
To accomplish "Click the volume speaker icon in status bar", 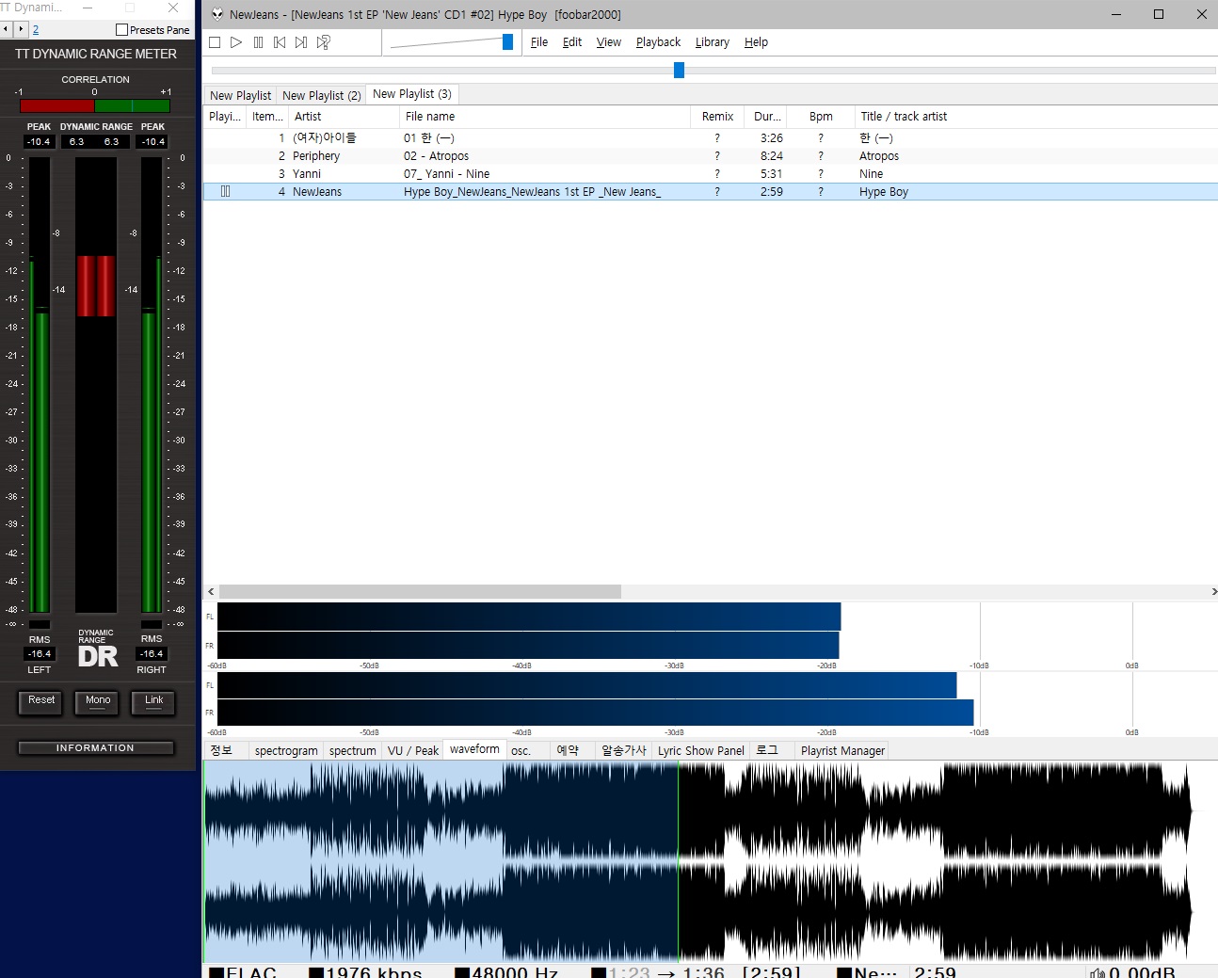I will [x=1098, y=972].
